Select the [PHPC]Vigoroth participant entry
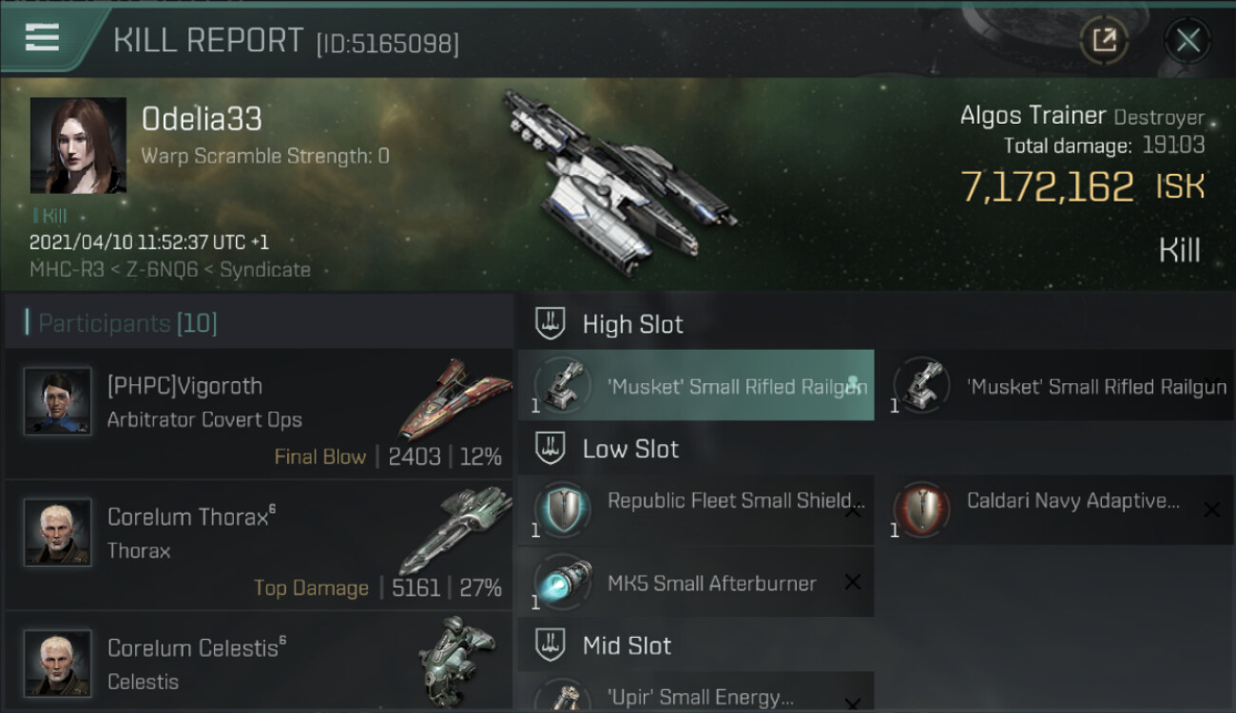This screenshot has height=713, width=1236. tap(259, 414)
